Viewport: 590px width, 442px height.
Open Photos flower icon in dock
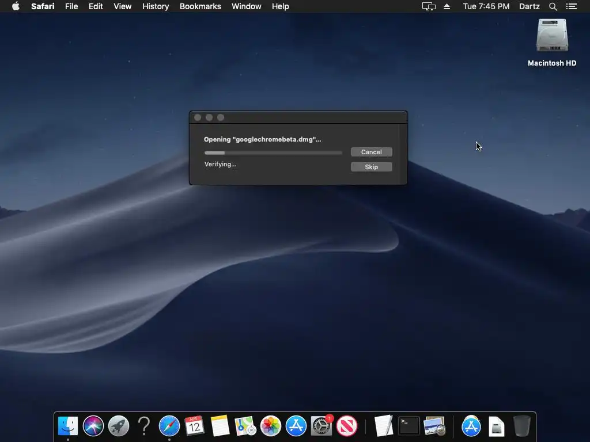[271, 426]
